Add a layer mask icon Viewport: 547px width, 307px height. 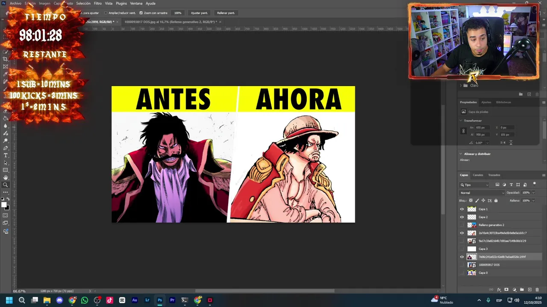(x=506, y=290)
